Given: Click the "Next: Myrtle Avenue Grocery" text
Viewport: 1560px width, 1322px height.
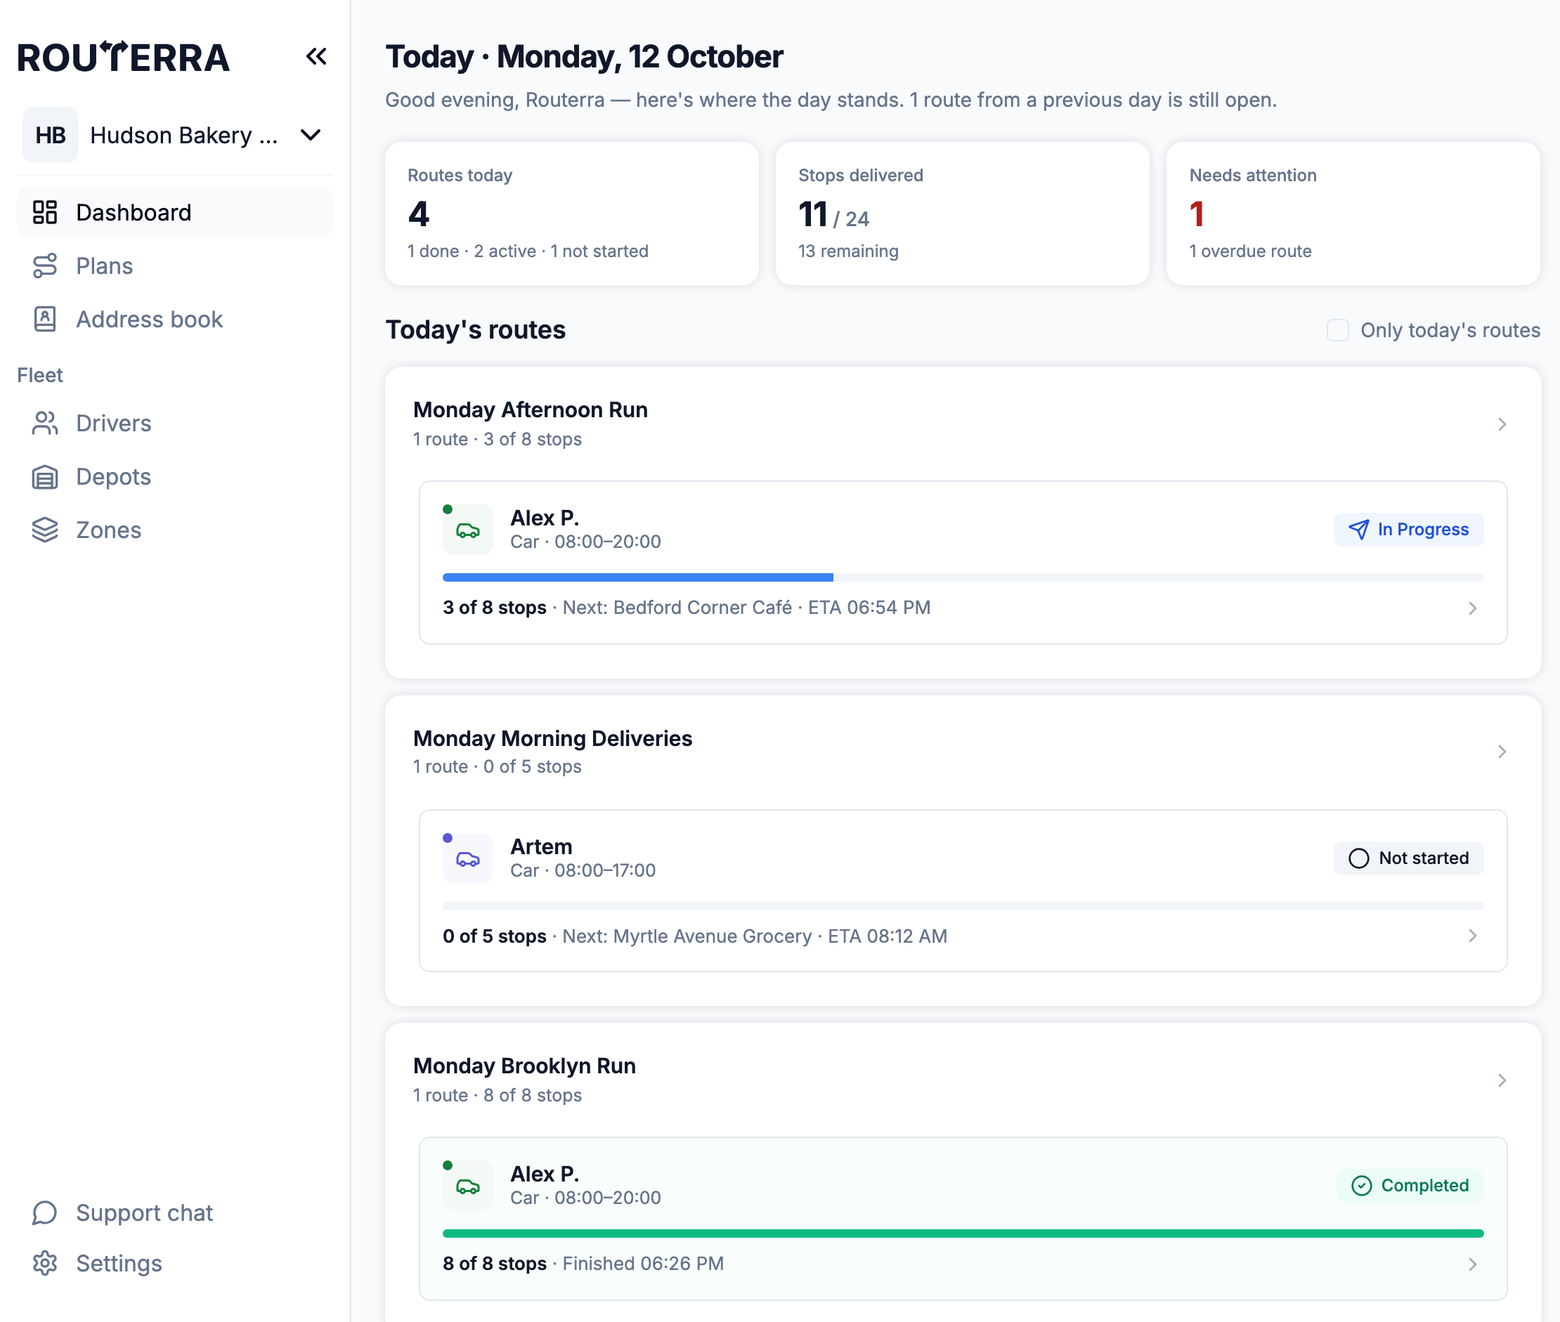Looking at the screenshot, I should (687, 936).
